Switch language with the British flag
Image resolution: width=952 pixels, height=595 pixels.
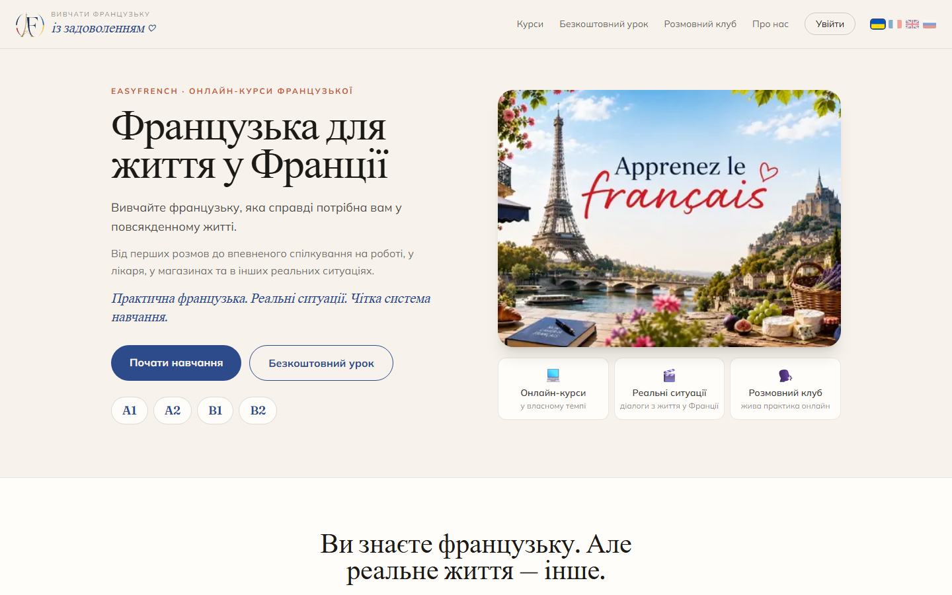click(912, 24)
